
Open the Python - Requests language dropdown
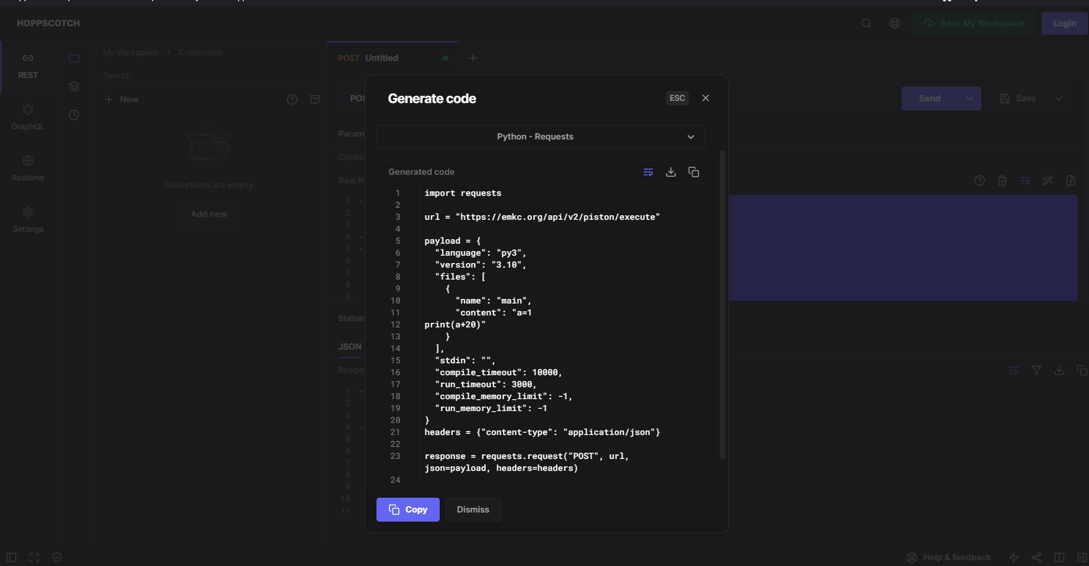click(539, 137)
